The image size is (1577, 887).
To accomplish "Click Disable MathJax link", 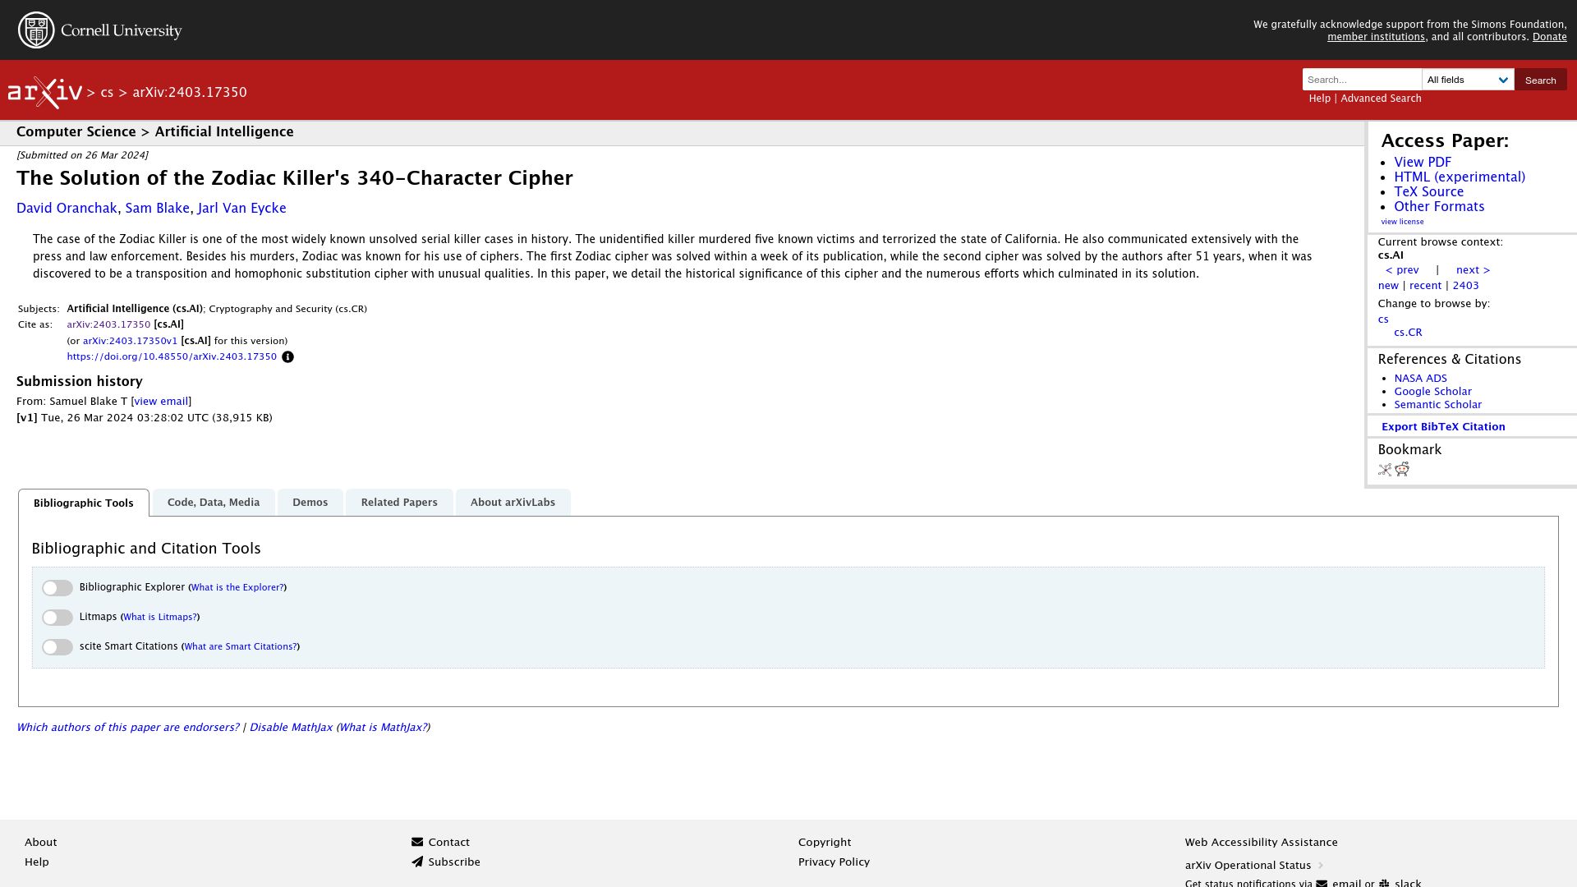I will click(291, 728).
